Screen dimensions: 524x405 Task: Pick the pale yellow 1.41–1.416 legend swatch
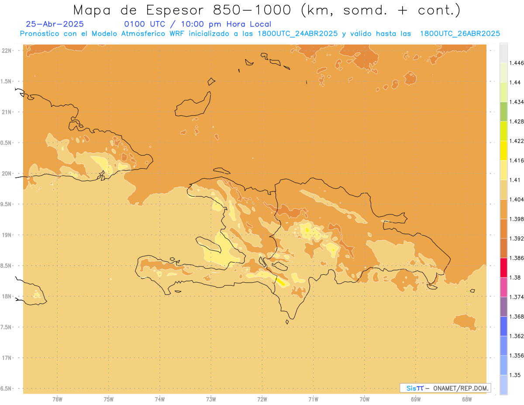click(x=503, y=170)
